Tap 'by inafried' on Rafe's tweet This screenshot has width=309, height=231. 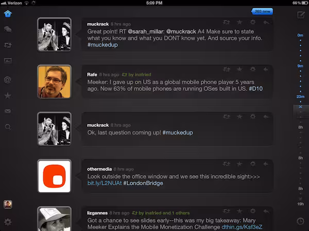[x=137, y=74]
